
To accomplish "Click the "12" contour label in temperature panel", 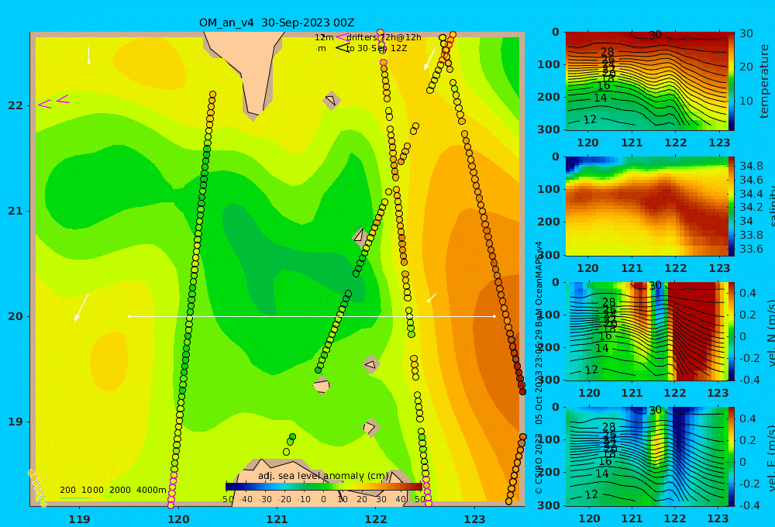I will 590,119.
